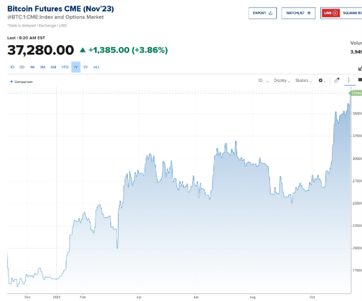
Task: Select the 5D time range
Action: (22, 67)
